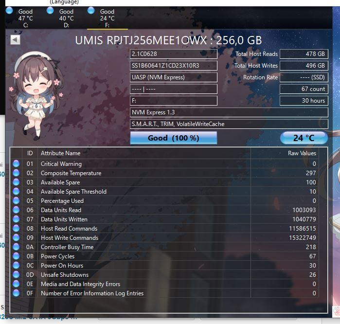
Task: Select the Available Spare Threshold attribute name
Action: 73,192
